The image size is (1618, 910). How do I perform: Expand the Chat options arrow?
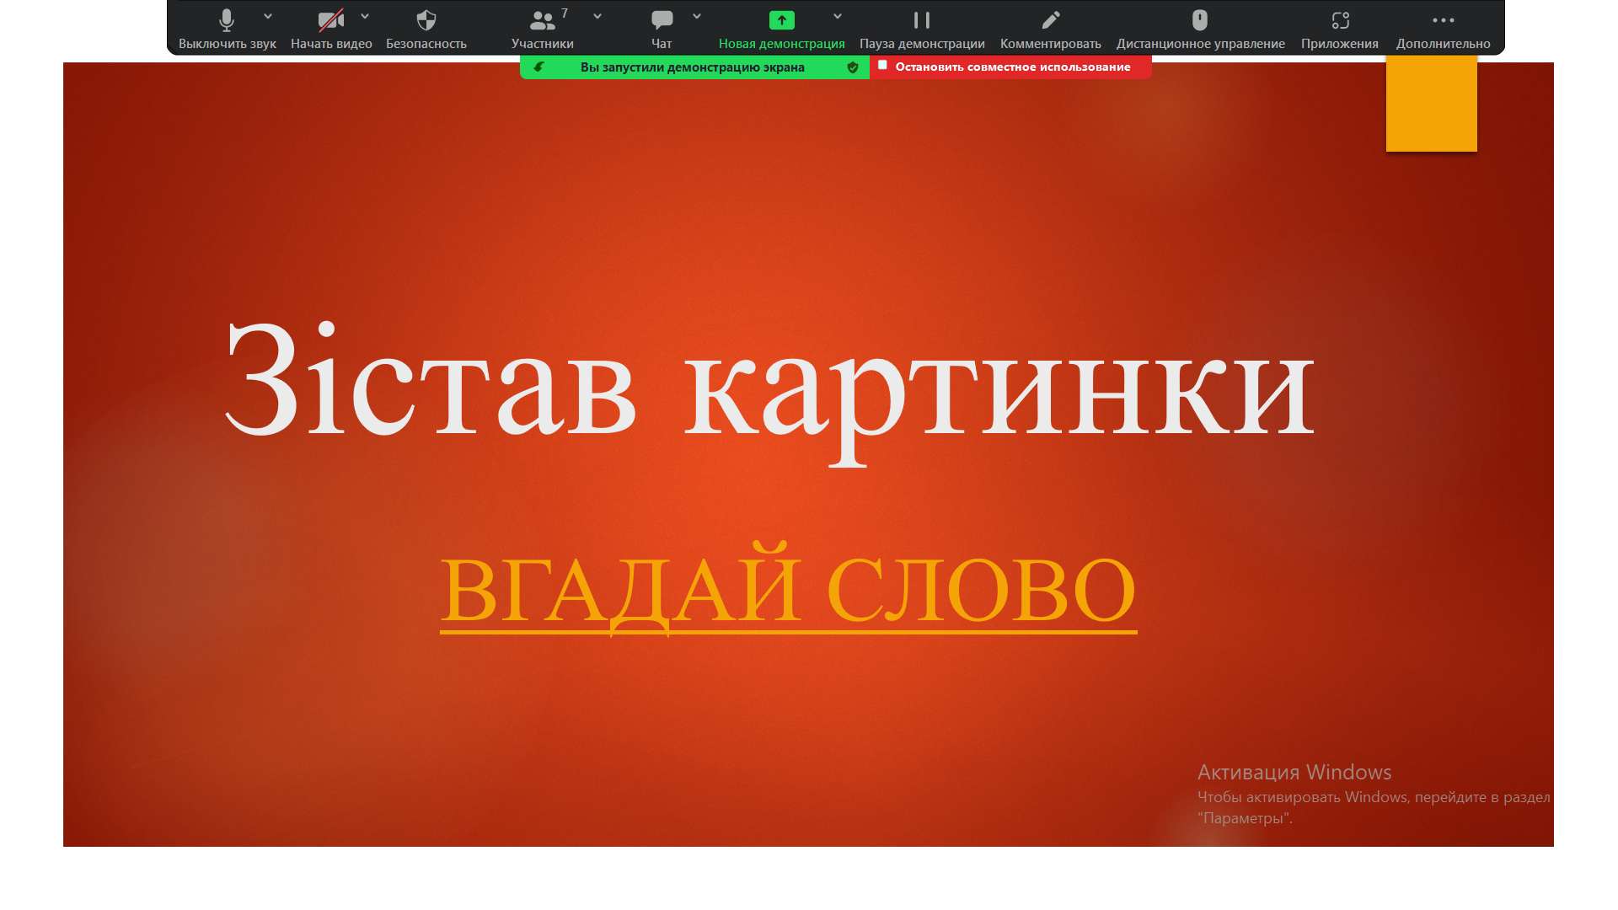(697, 16)
